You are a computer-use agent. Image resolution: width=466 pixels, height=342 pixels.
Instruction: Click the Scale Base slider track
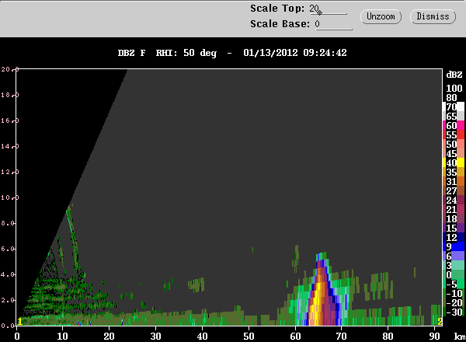click(x=334, y=28)
